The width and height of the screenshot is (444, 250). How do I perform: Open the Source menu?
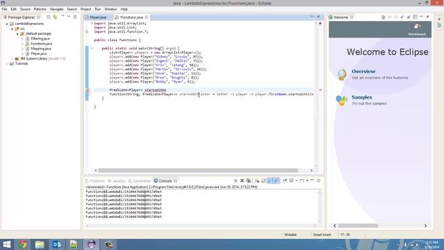pyautogui.click(x=25, y=9)
